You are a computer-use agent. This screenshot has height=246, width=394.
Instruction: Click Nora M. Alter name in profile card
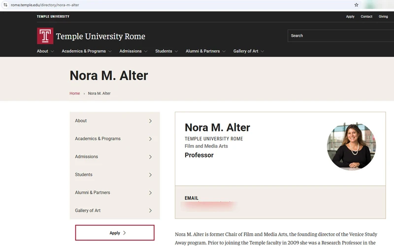coord(217,127)
